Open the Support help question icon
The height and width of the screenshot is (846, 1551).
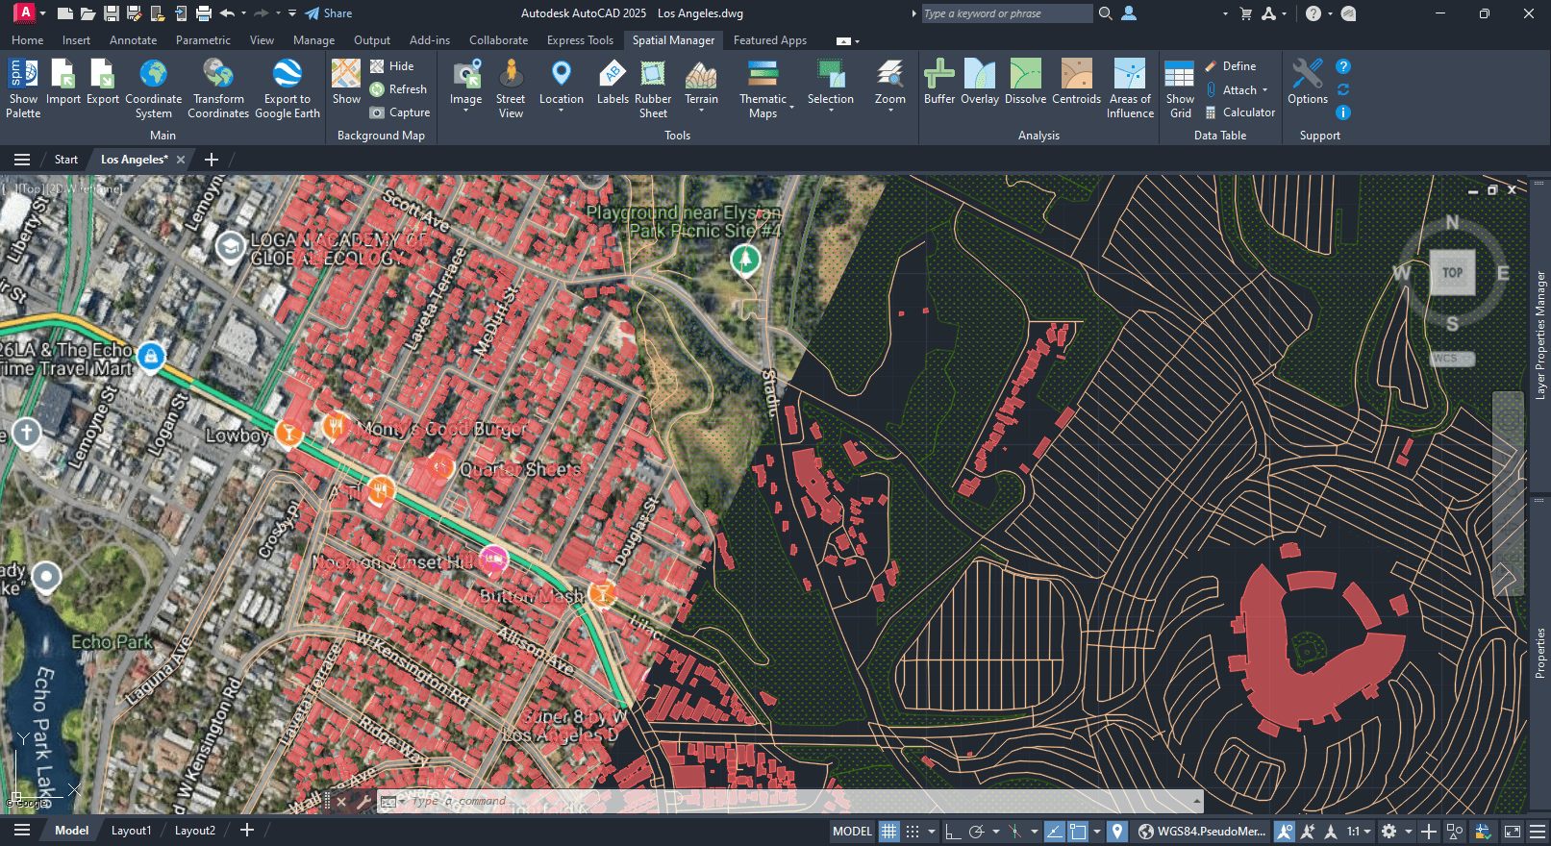point(1343,66)
